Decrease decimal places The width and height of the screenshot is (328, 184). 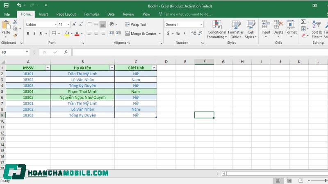coord(200,34)
